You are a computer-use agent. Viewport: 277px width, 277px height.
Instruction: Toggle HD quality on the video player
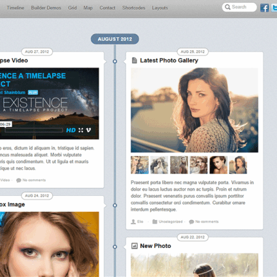click(x=71, y=130)
